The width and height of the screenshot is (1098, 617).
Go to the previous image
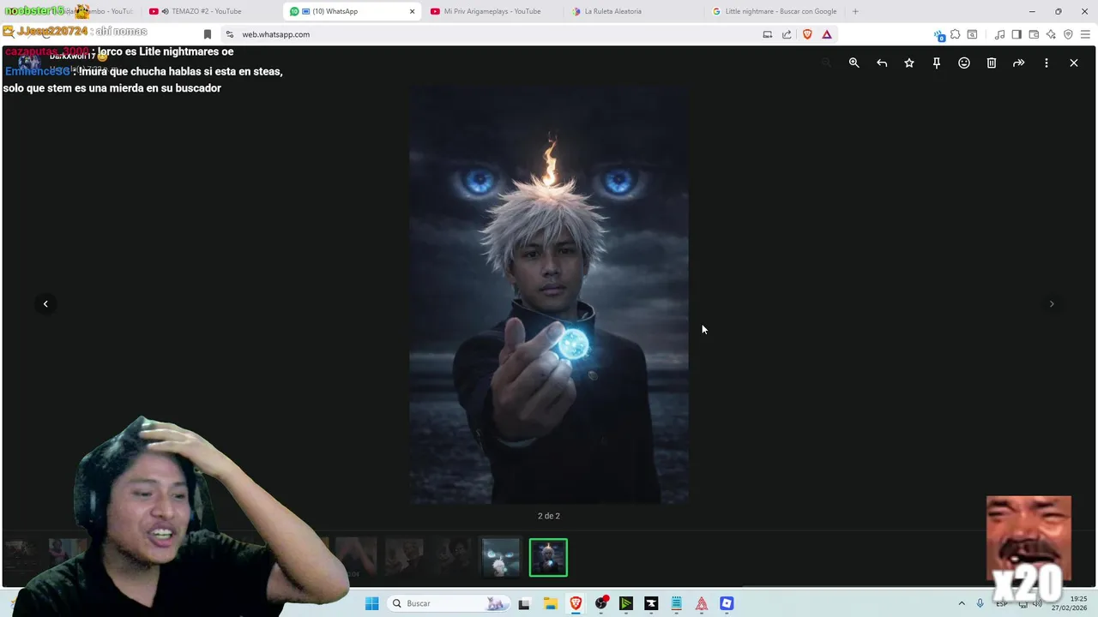pyautogui.click(x=45, y=303)
